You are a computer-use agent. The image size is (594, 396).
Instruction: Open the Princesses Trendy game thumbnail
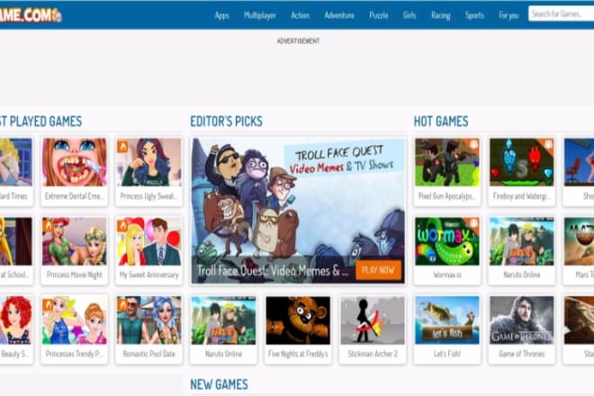[x=75, y=320]
